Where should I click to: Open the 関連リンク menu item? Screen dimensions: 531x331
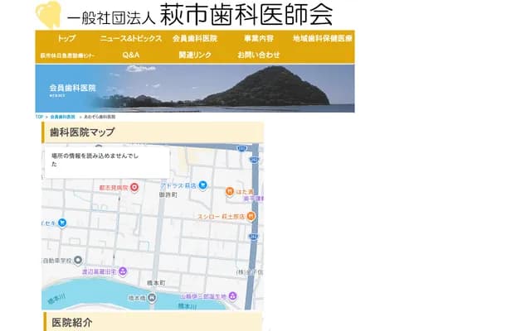coord(195,55)
